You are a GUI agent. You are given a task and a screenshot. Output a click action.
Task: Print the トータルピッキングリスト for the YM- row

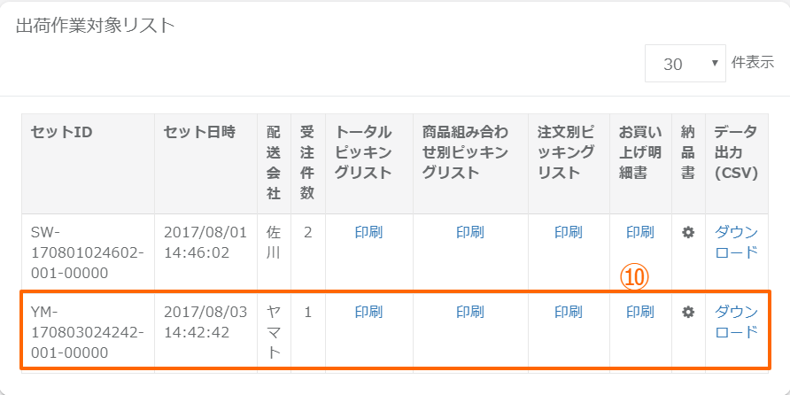point(368,312)
